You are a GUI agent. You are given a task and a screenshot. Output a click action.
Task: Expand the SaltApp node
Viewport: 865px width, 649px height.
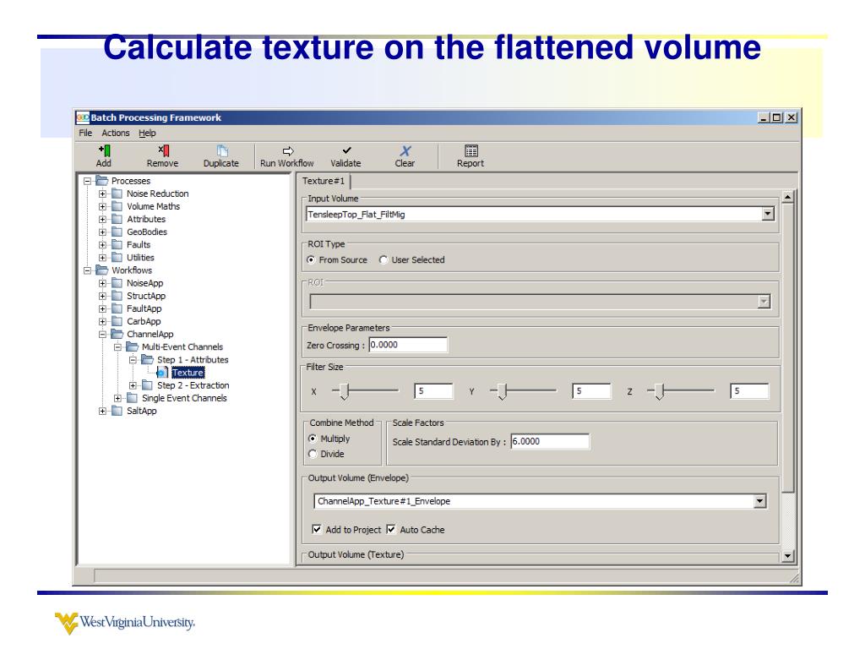pyautogui.click(x=102, y=412)
